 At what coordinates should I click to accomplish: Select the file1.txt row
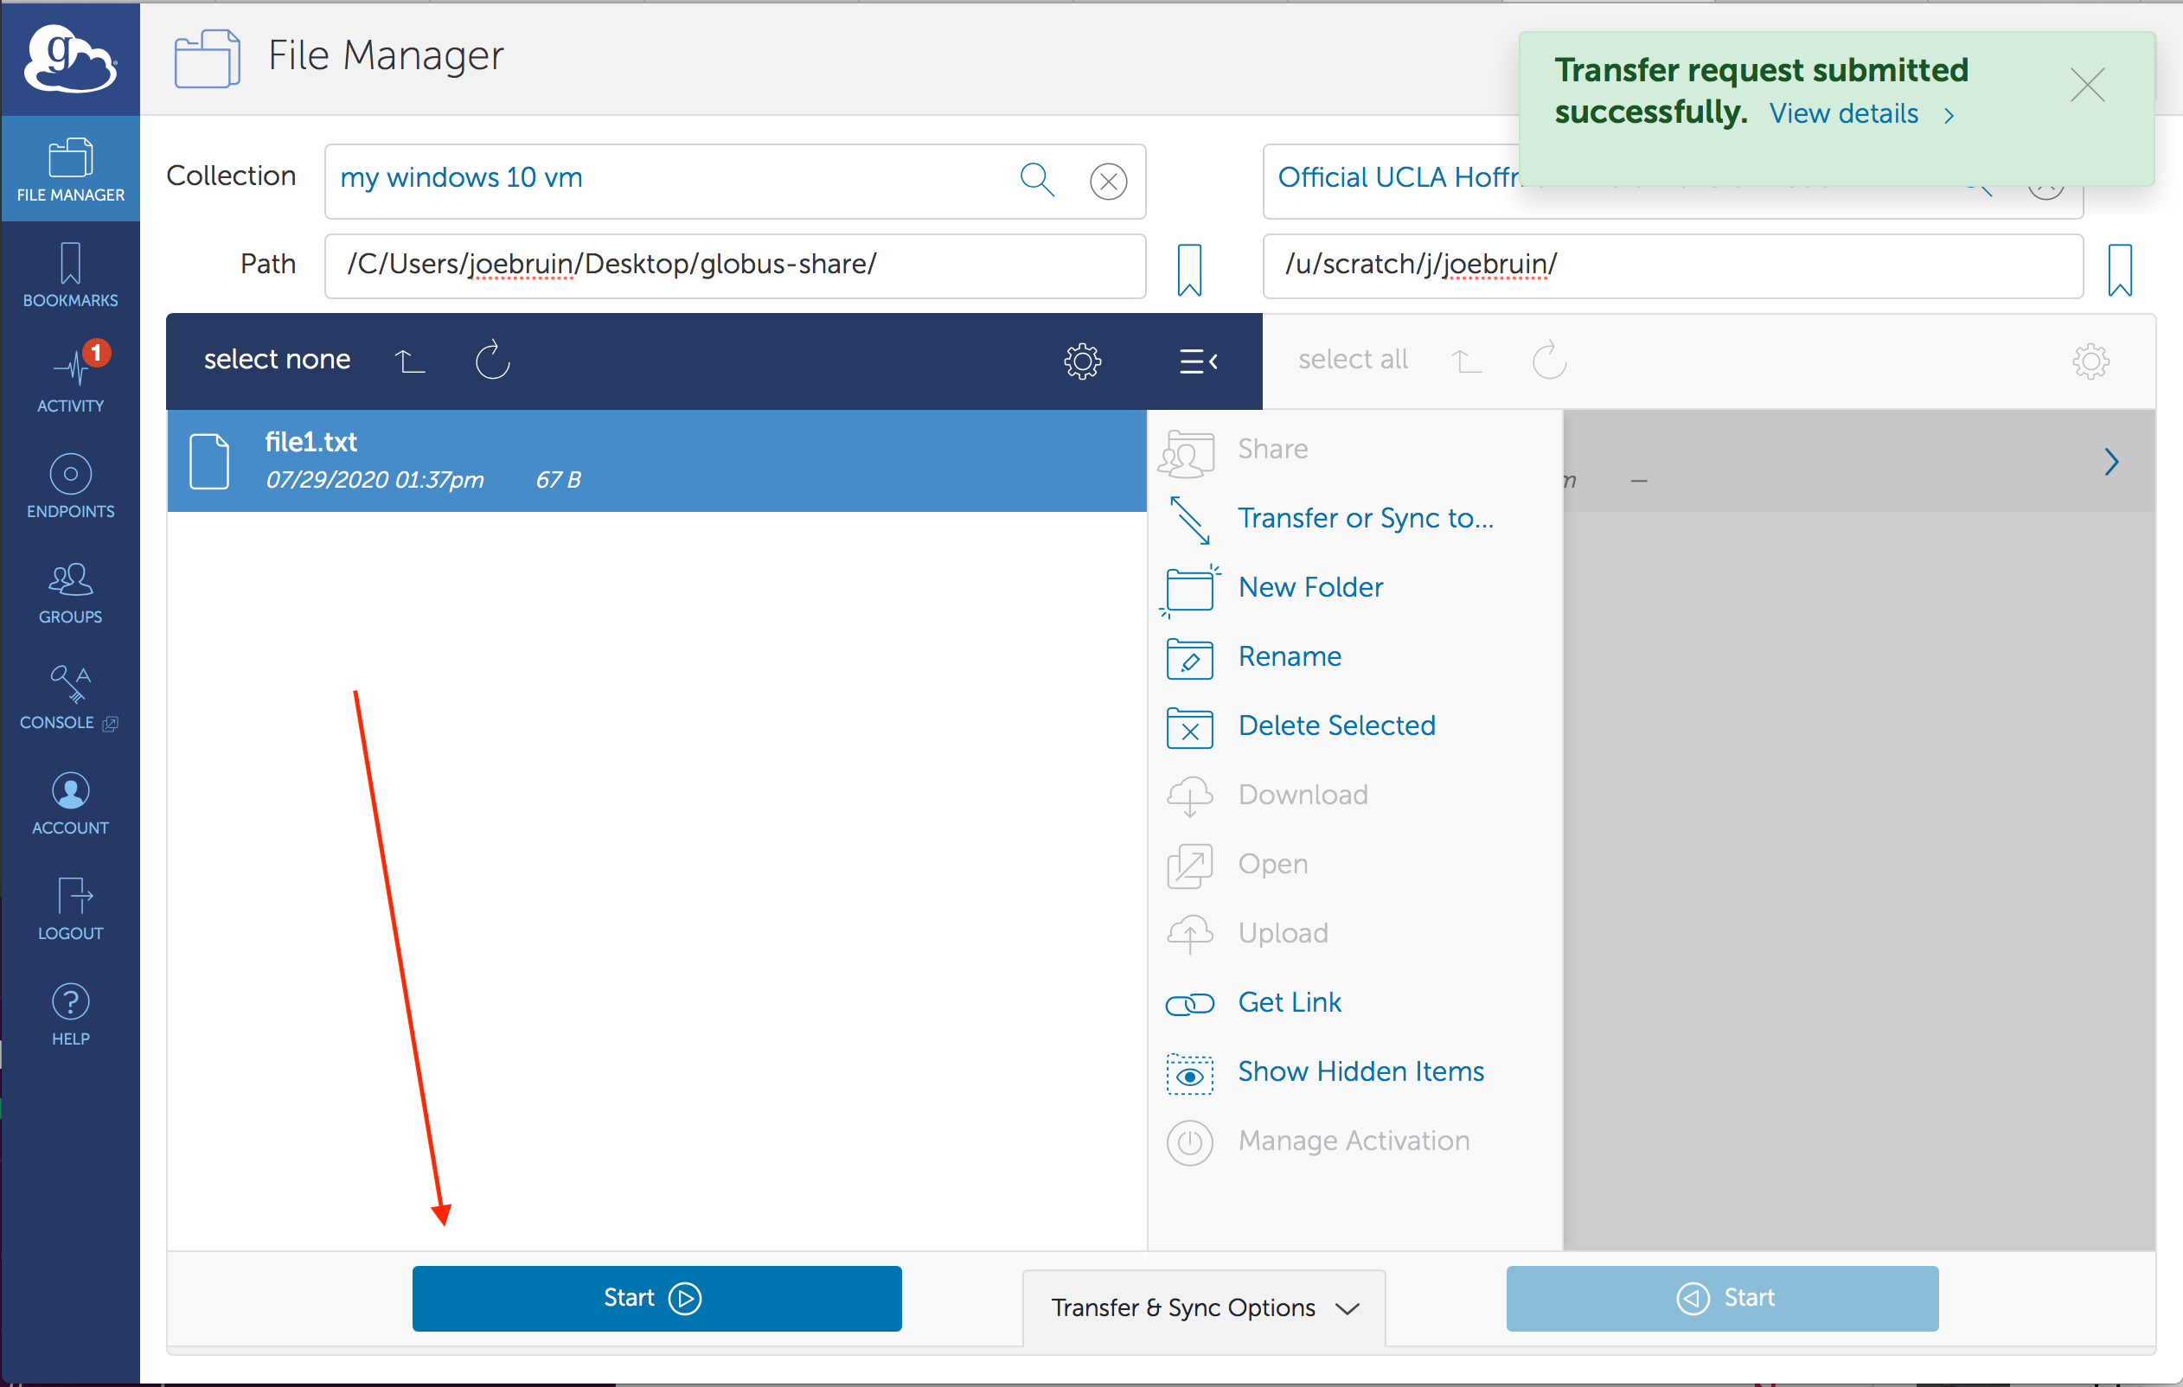pyautogui.click(x=656, y=461)
